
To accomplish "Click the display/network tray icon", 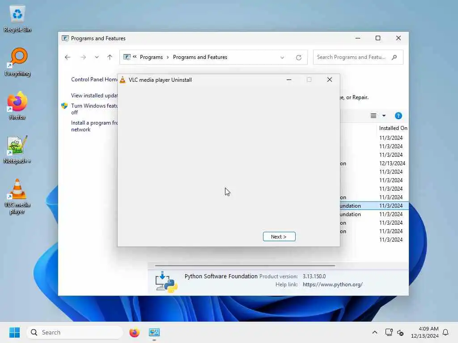I will coord(389,332).
